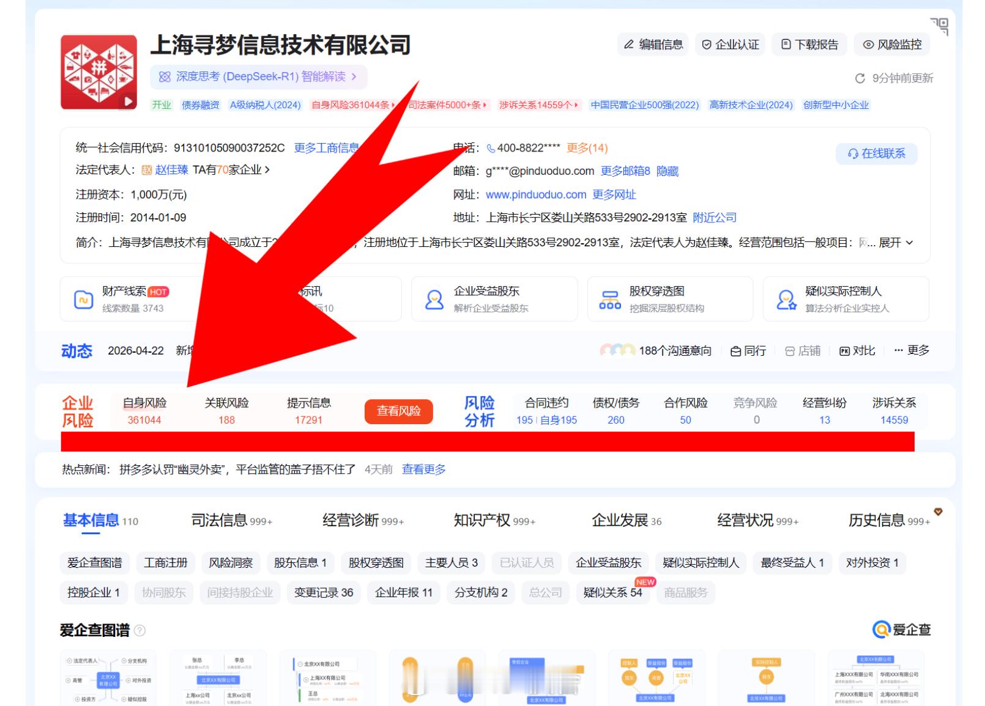Click the help icon beside 爱企查图谱

coord(139,630)
